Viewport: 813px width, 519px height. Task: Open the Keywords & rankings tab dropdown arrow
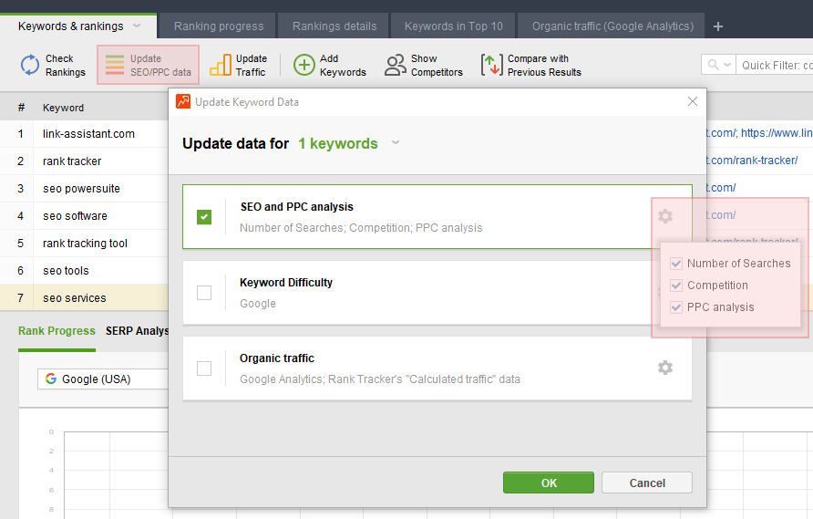(x=137, y=26)
